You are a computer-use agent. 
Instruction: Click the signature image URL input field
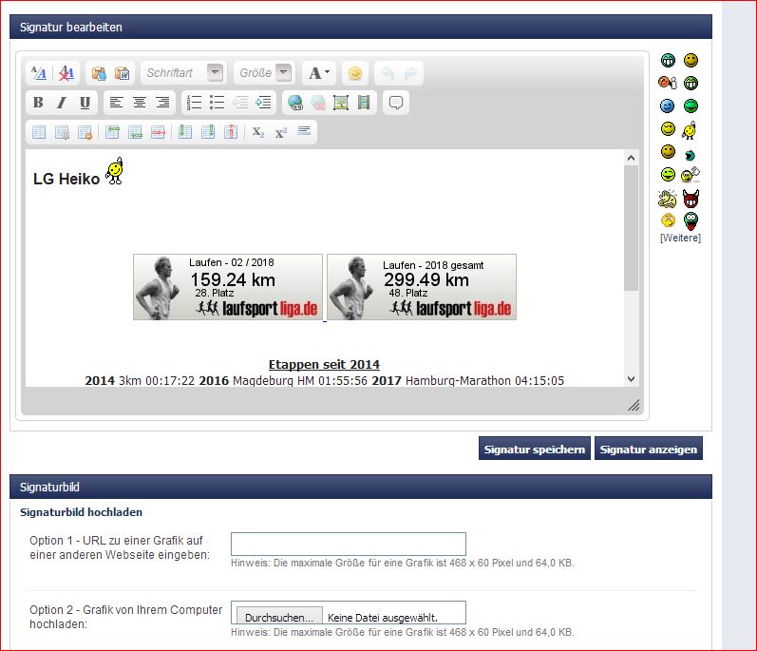pyautogui.click(x=348, y=544)
